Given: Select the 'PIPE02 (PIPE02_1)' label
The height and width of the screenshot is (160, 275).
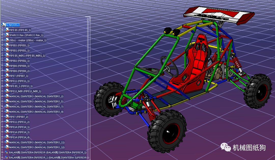Looking at the screenshot, I should [19, 61].
